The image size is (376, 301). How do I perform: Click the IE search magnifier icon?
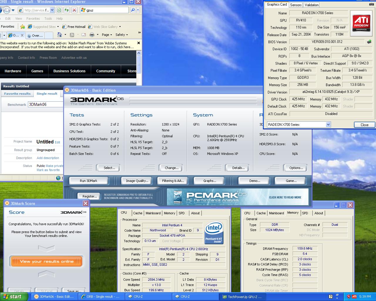click(x=133, y=10)
